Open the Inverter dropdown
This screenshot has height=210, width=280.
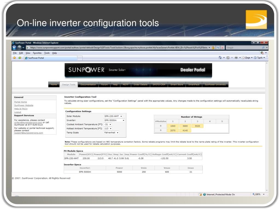pyautogui.click(x=114, y=120)
